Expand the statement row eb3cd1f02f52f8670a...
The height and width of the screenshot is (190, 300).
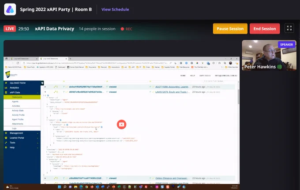click(x=45, y=87)
